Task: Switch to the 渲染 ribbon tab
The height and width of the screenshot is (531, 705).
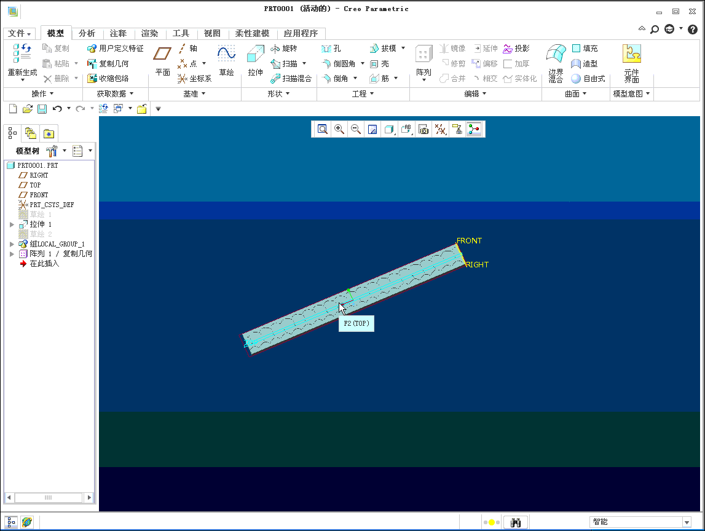Action: pyautogui.click(x=150, y=33)
